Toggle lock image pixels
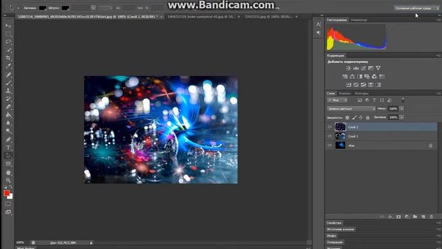This screenshot has width=442, height=249. [x=354, y=118]
